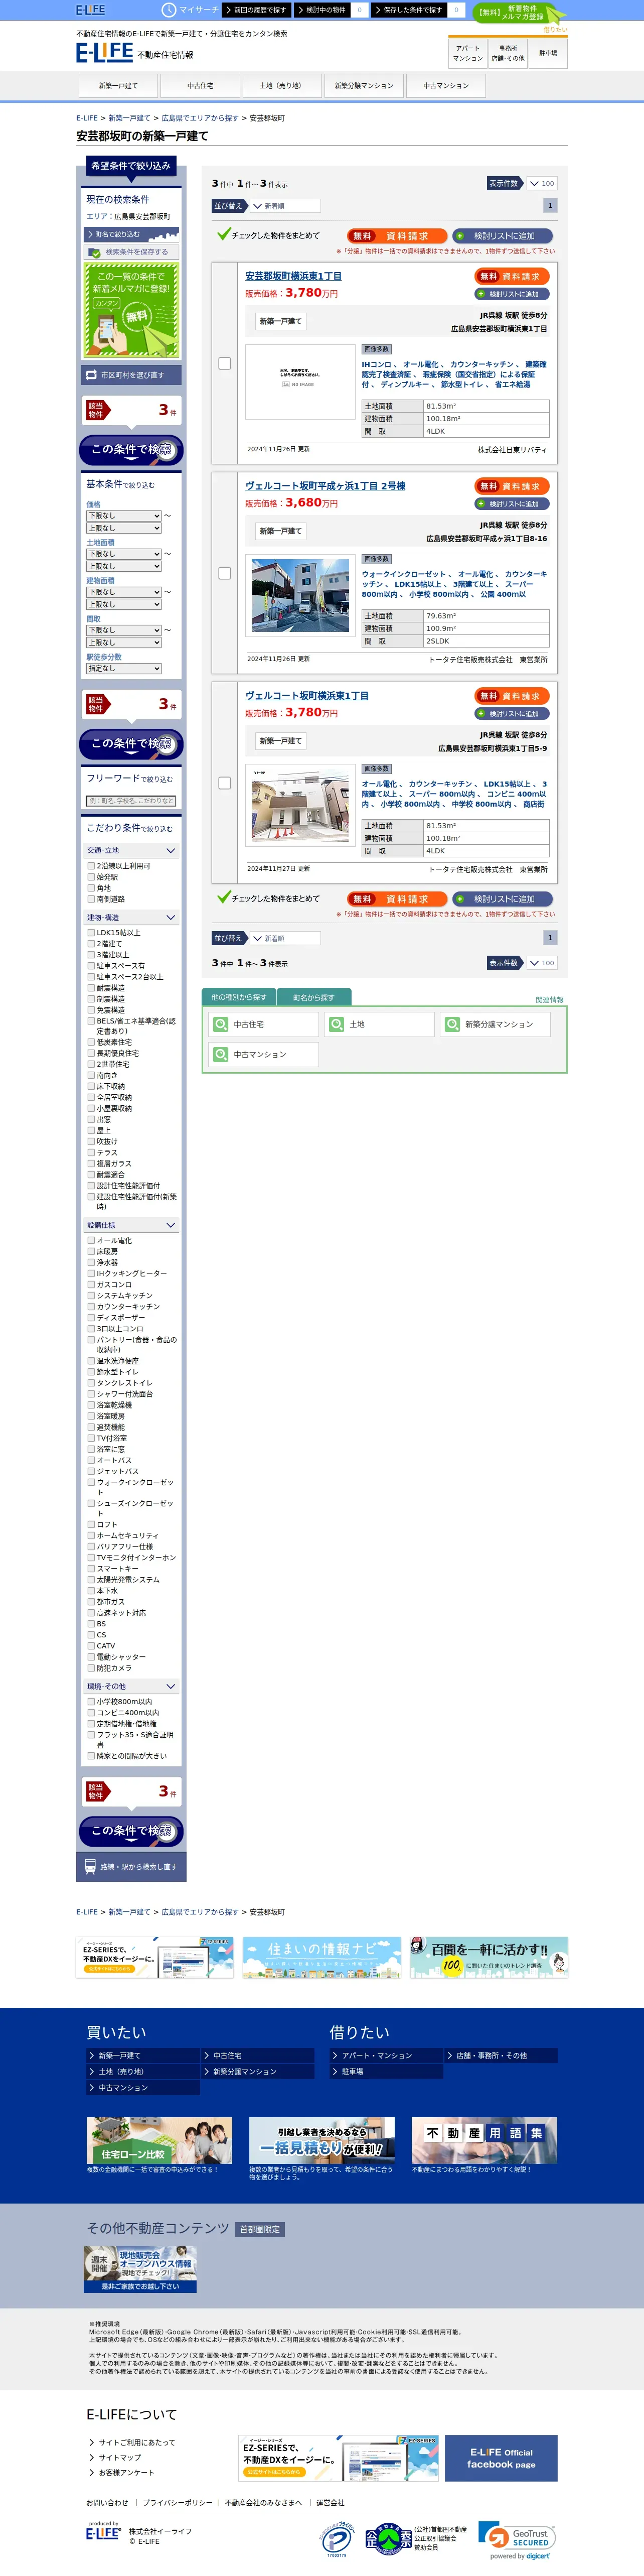Viewport: 644px width, 2576px height.
Task: Click the magnifier icon beside 土地 in 他の種別から探す
Action: pyautogui.click(x=338, y=1024)
